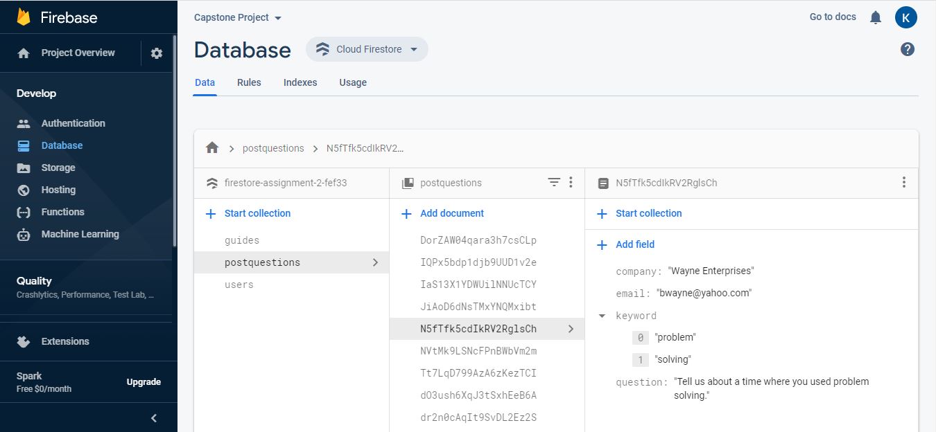Viewport: 936px width, 432px height.
Task: Open the K user account avatar
Action: click(906, 17)
